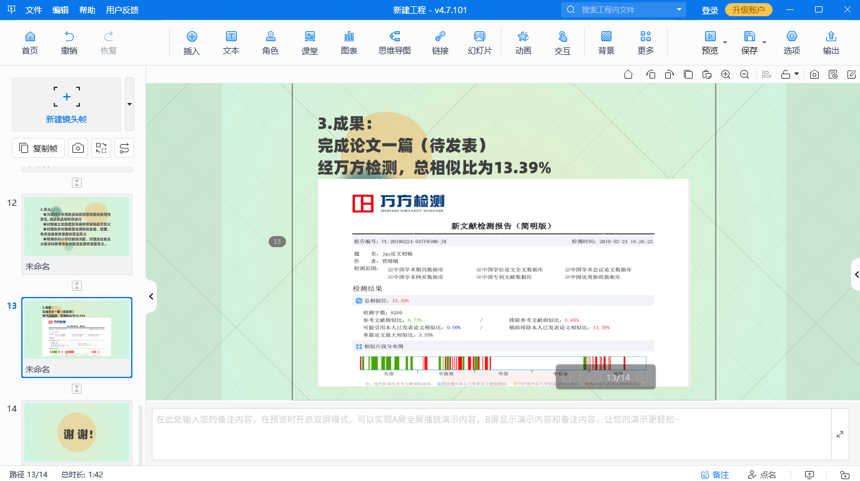Viewport: 860px width, 481px height.
Task: Open the history timer icon in canvas toolbar
Action: click(x=833, y=74)
